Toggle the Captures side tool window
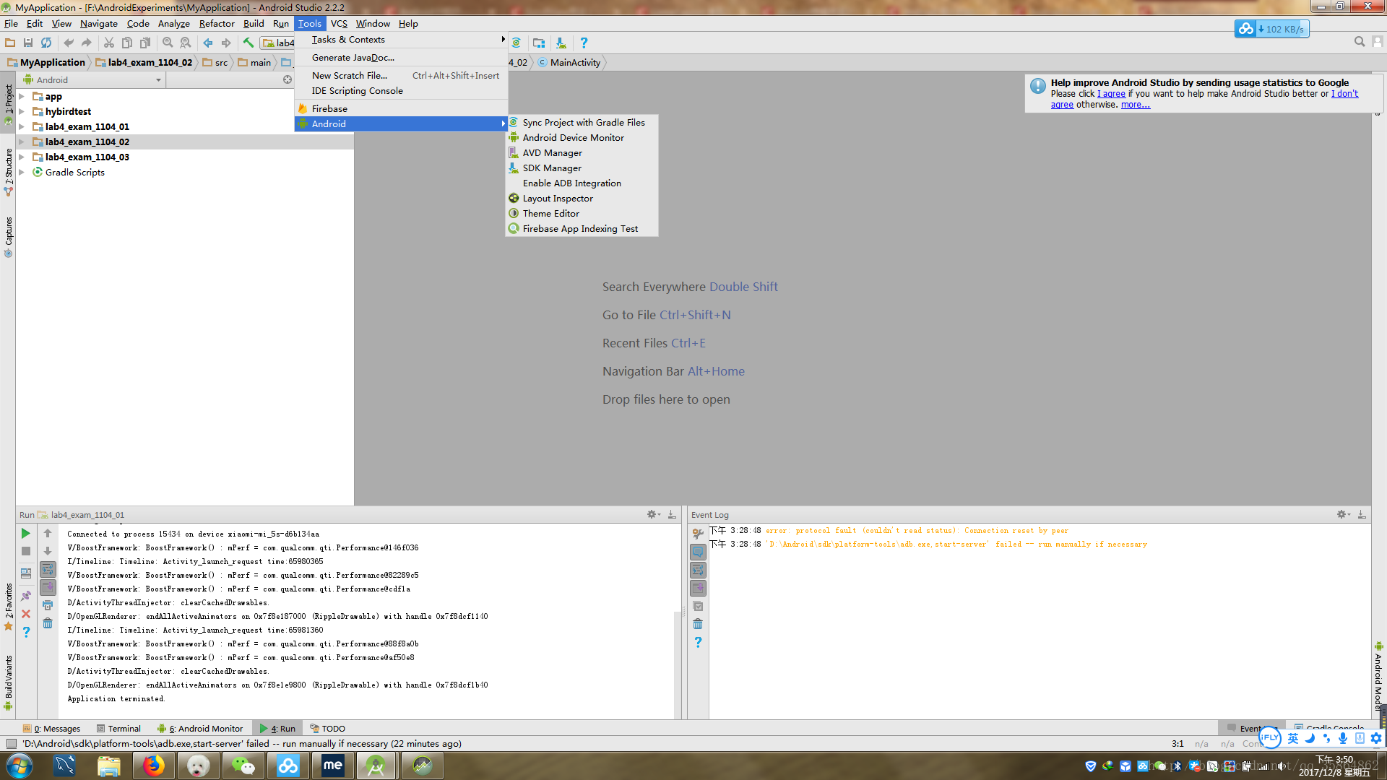 (9, 237)
